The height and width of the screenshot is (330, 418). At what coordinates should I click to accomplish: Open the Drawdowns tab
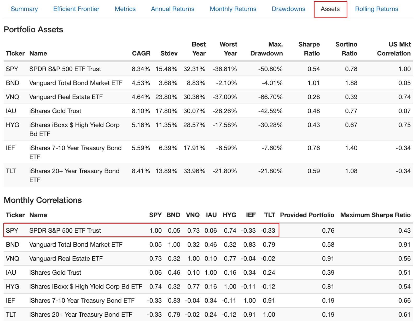(288, 9)
